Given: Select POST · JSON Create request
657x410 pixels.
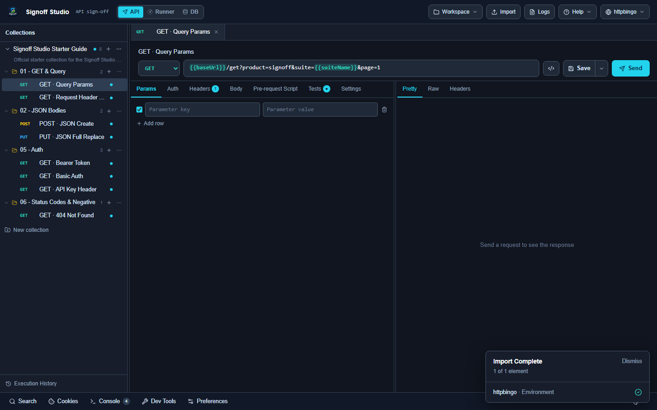Looking at the screenshot, I should point(64,124).
